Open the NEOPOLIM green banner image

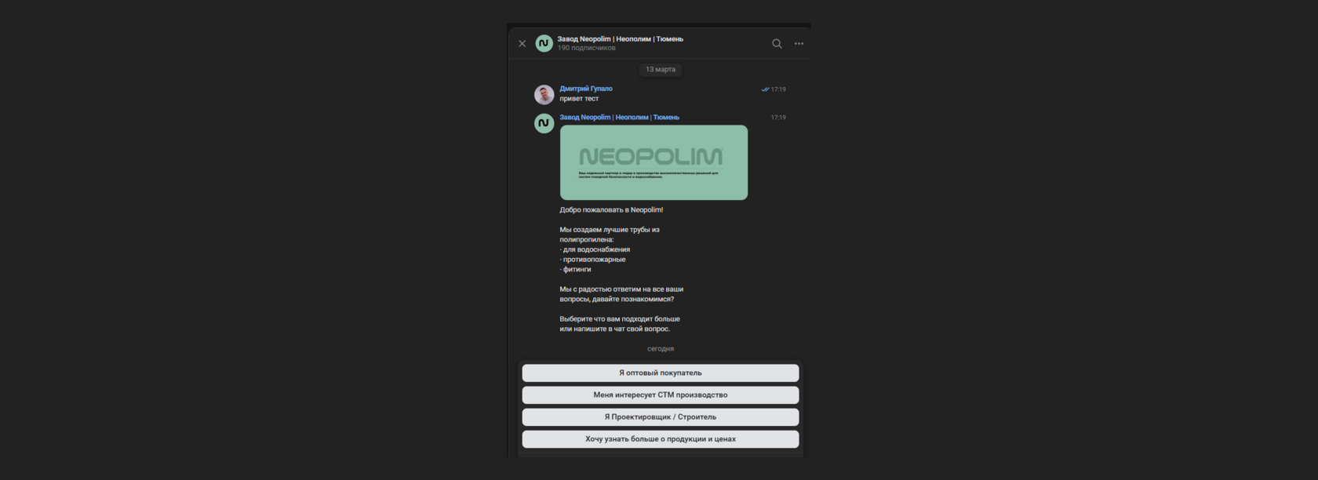654,162
